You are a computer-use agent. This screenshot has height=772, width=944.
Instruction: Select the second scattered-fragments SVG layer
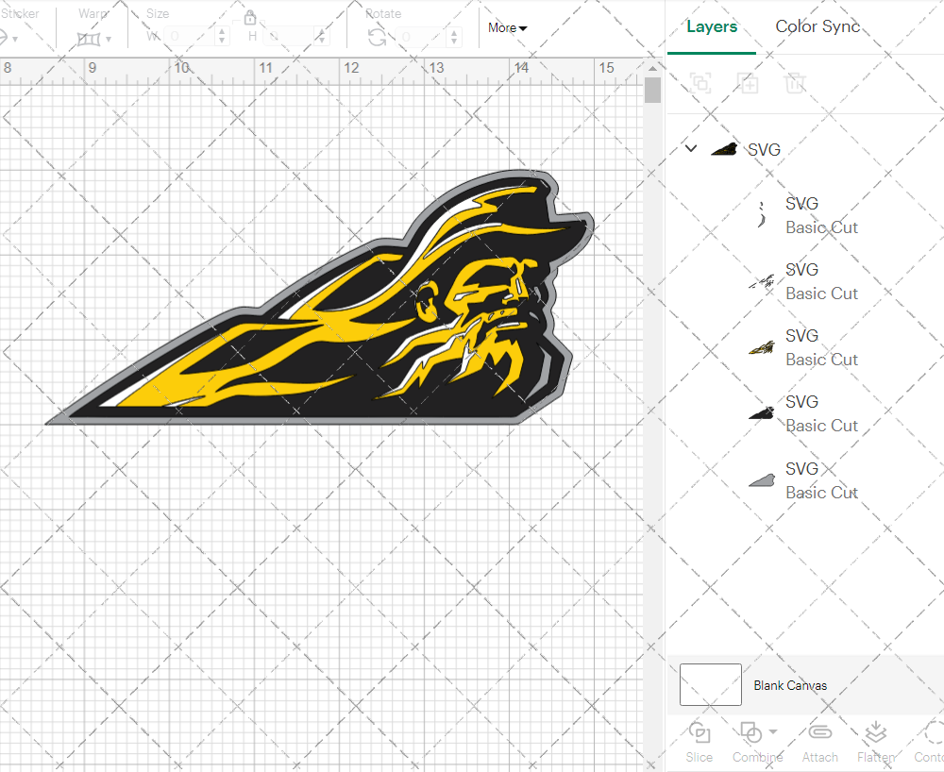pos(805,281)
